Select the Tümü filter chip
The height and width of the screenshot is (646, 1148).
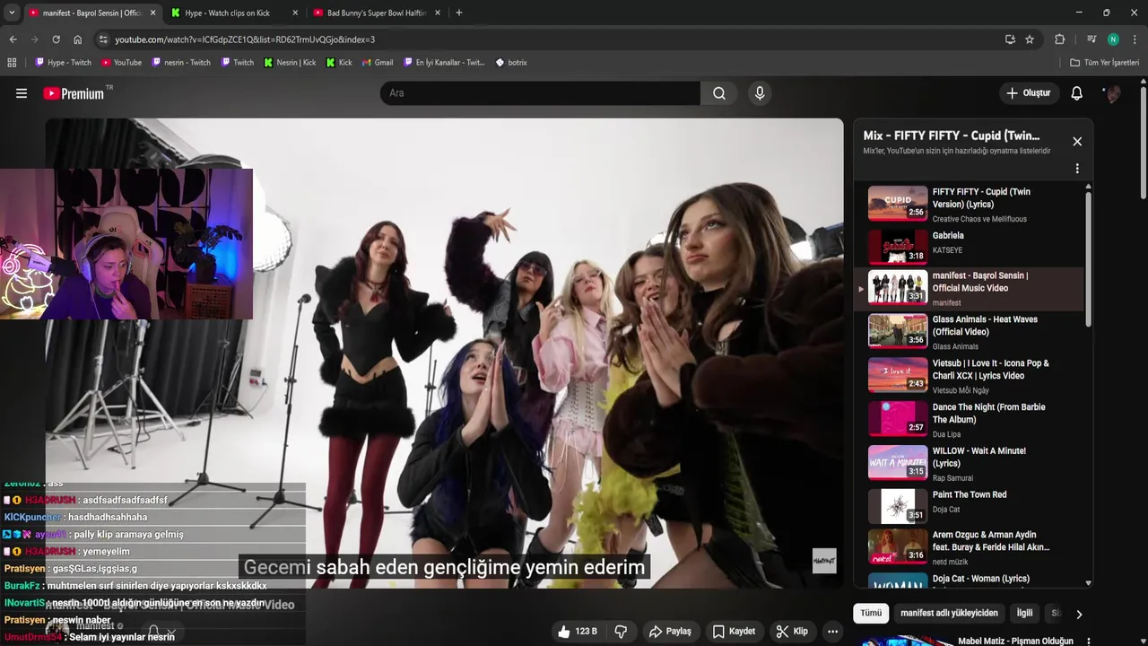click(x=871, y=614)
